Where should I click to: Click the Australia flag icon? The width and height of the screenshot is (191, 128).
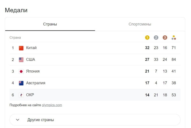[x=21, y=83]
